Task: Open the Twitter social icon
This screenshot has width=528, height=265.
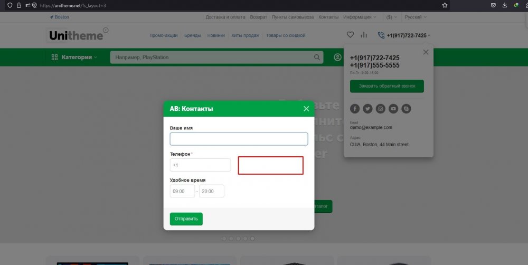Action: click(367, 109)
